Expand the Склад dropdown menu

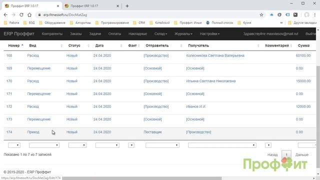click(x=160, y=34)
